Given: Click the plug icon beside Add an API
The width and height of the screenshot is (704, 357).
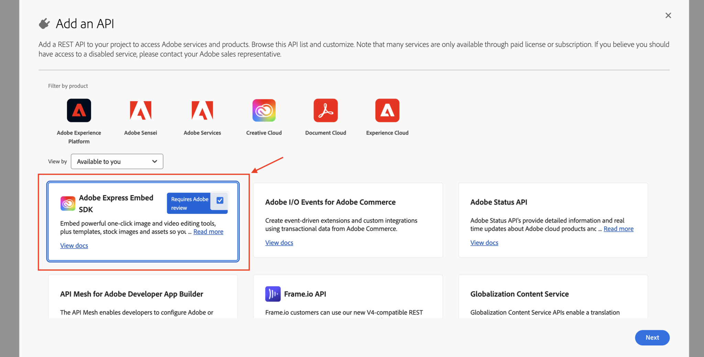Looking at the screenshot, I should (x=44, y=23).
